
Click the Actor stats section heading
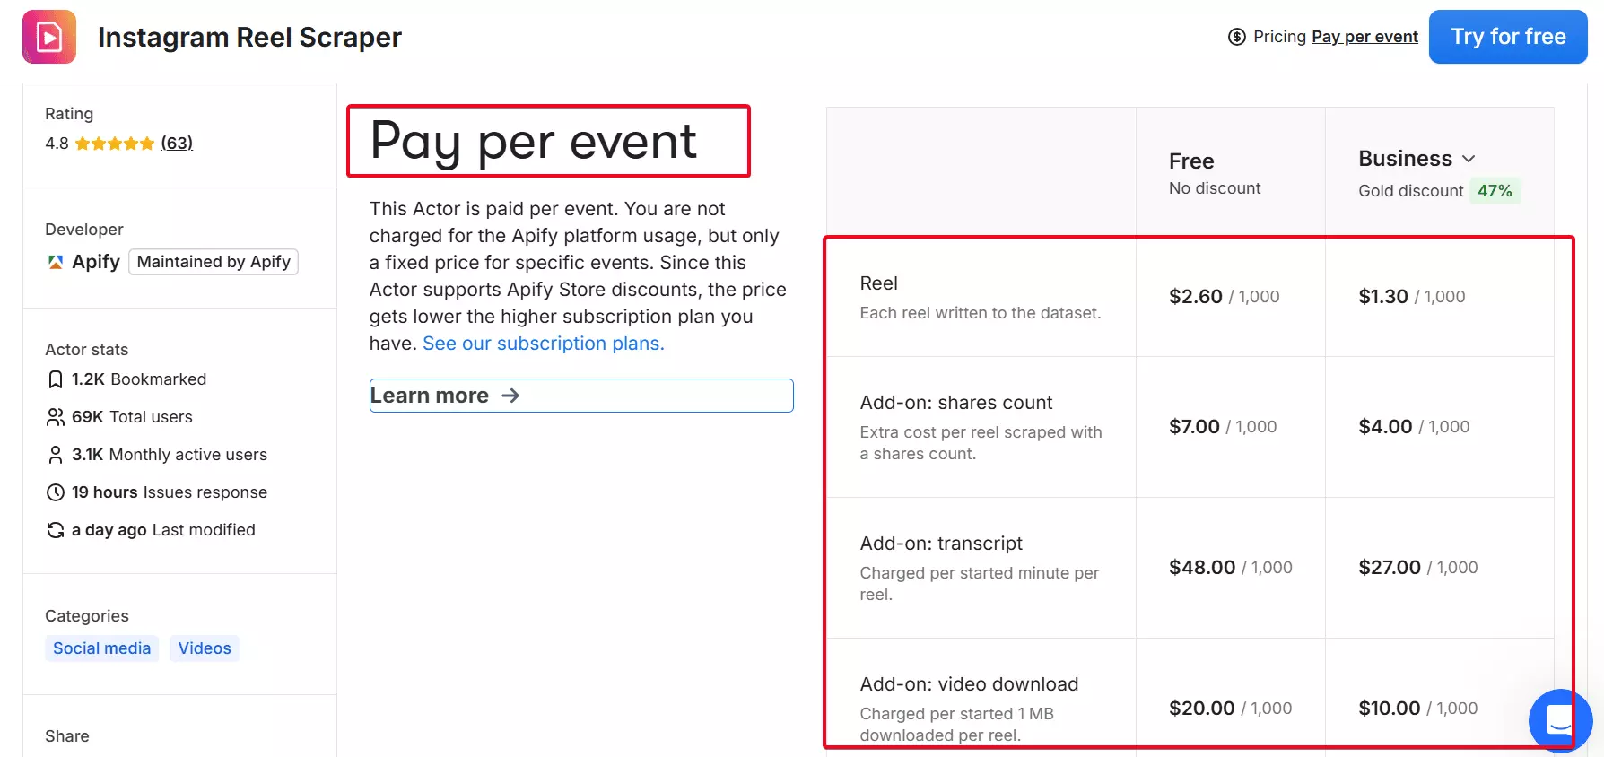point(87,350)
